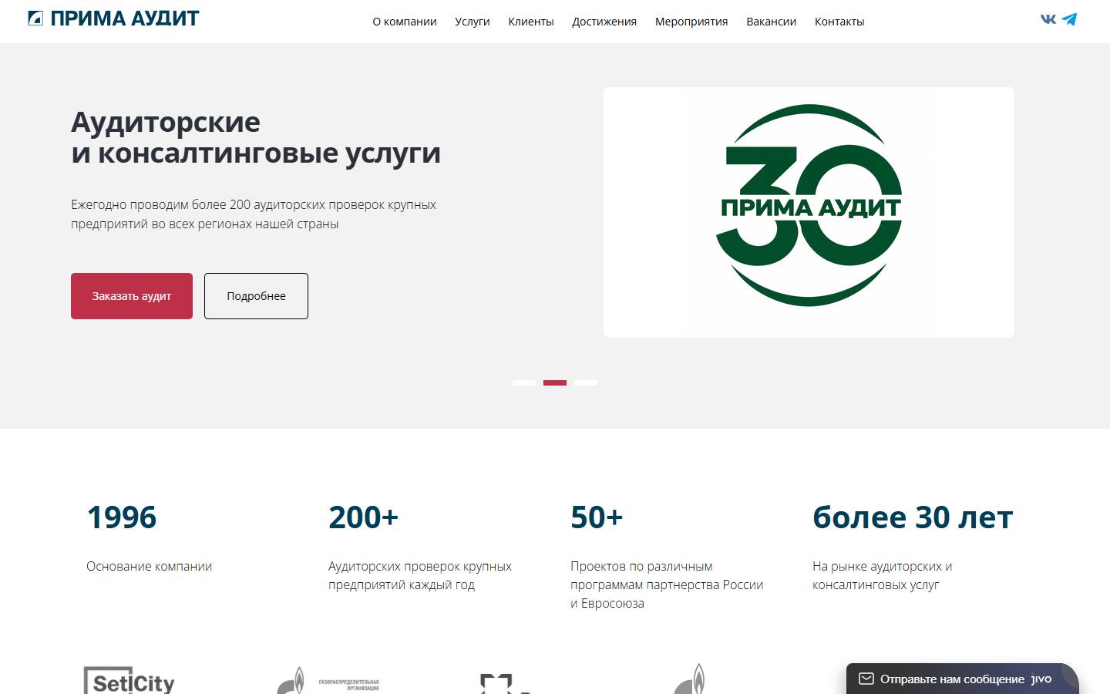1110x694 pixels.
Task: Click the Заказать аудит button
Action: click(x=132, y=296)
